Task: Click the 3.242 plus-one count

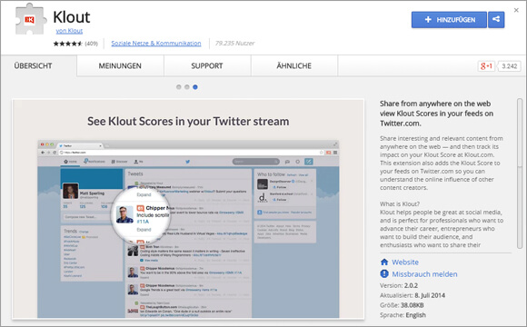Action: point(509,66)
